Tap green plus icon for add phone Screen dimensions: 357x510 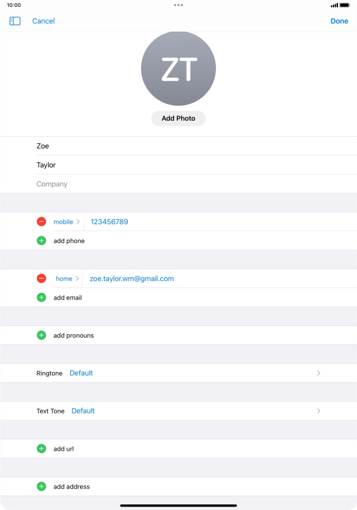coord(41,241)
